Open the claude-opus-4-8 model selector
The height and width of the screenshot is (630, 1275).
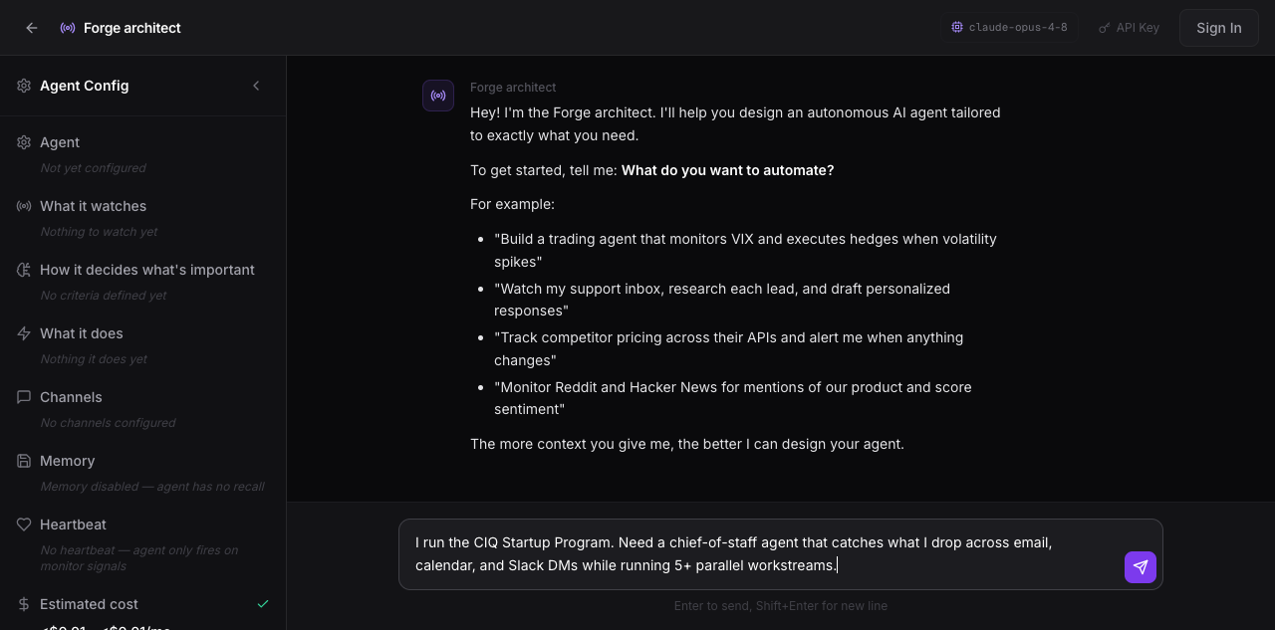[x=1009, y=28]
